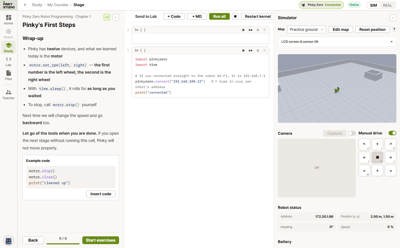Expand the LCD screen & sensor tilt section

coord(337,42)
